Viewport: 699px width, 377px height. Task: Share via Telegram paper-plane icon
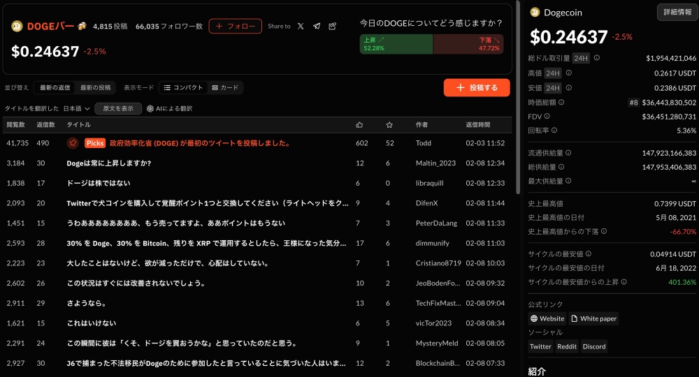click(x=317, y=27)
